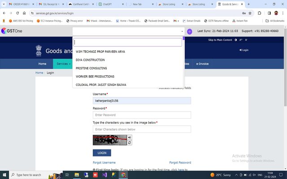Screen dimensions: 287x179
Task: Click the Windows search box
Action: click(36, 175)
